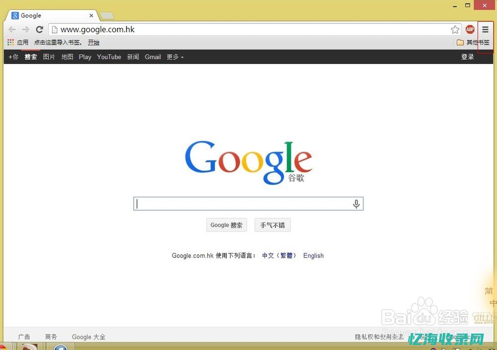Click the 开始 bookmark import link
Screen dimensions: 497x350
(93, 42)
